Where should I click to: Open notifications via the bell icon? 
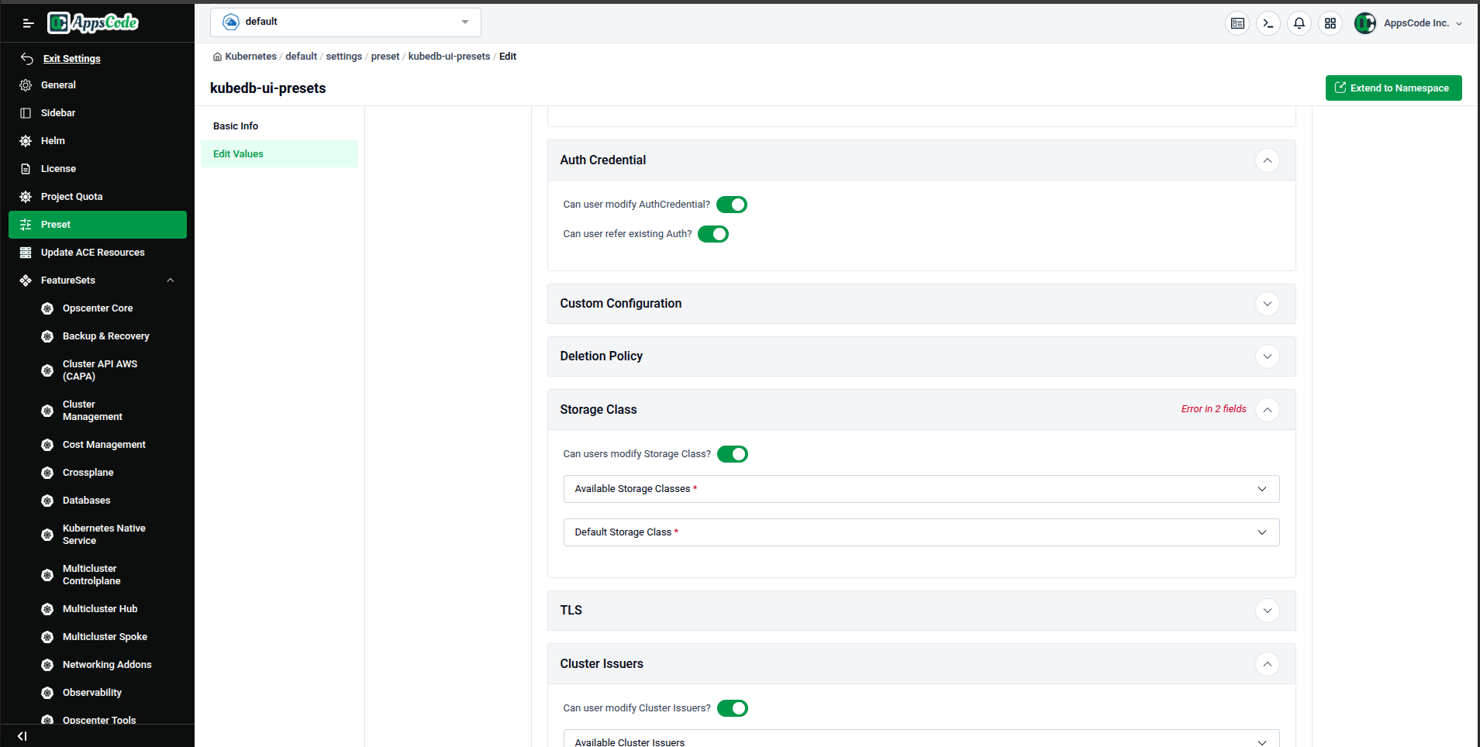point(1299,23)
